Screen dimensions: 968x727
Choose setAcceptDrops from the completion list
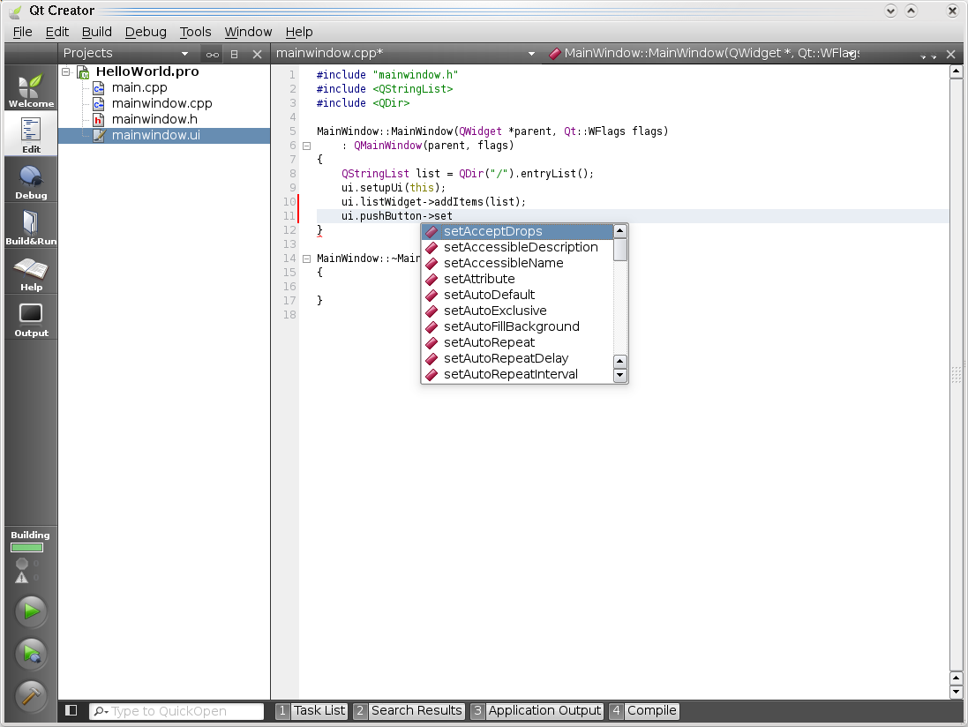click(x=517, y=231)
